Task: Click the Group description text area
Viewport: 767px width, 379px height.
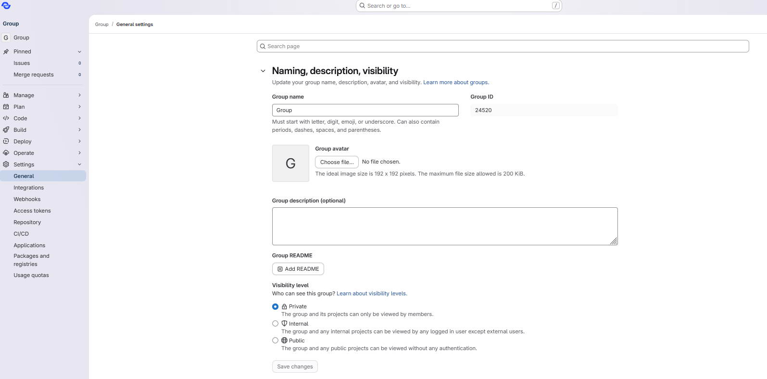Action: tap(445, 226)
